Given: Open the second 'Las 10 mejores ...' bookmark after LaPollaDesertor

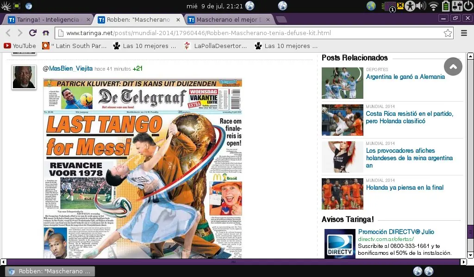Looking at the screenshot, I should click(286, 46).
